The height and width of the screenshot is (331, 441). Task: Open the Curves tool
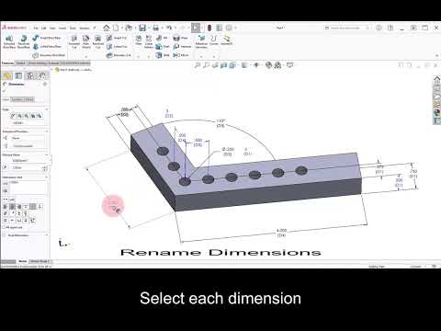click(214, 40)
